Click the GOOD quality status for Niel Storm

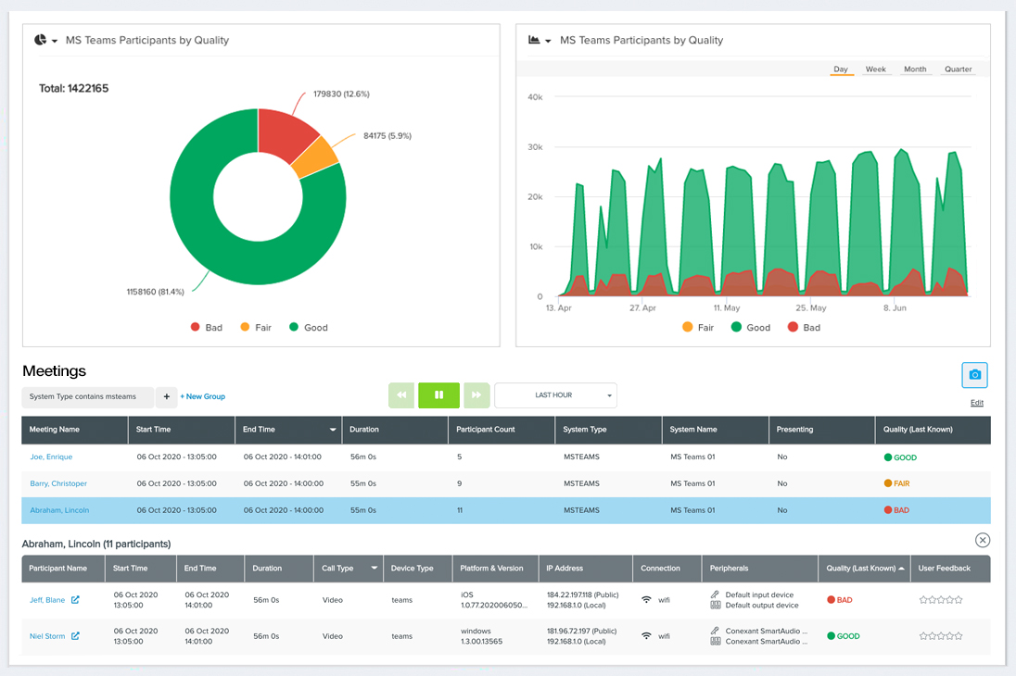pyautogui.click(x=844, y=636)
